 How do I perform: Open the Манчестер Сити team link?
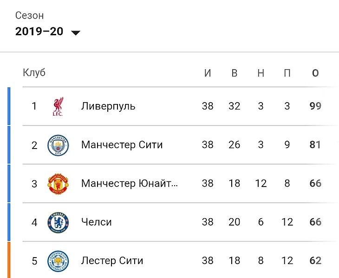coord(122,145)
